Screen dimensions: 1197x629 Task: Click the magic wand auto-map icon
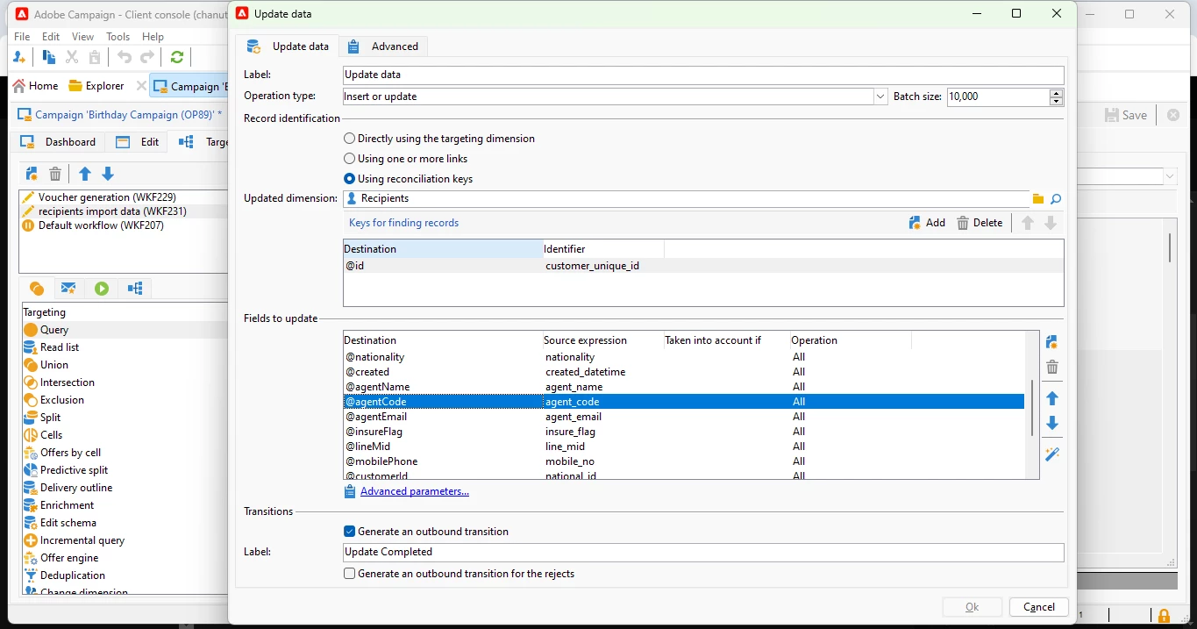(1052, 454)
